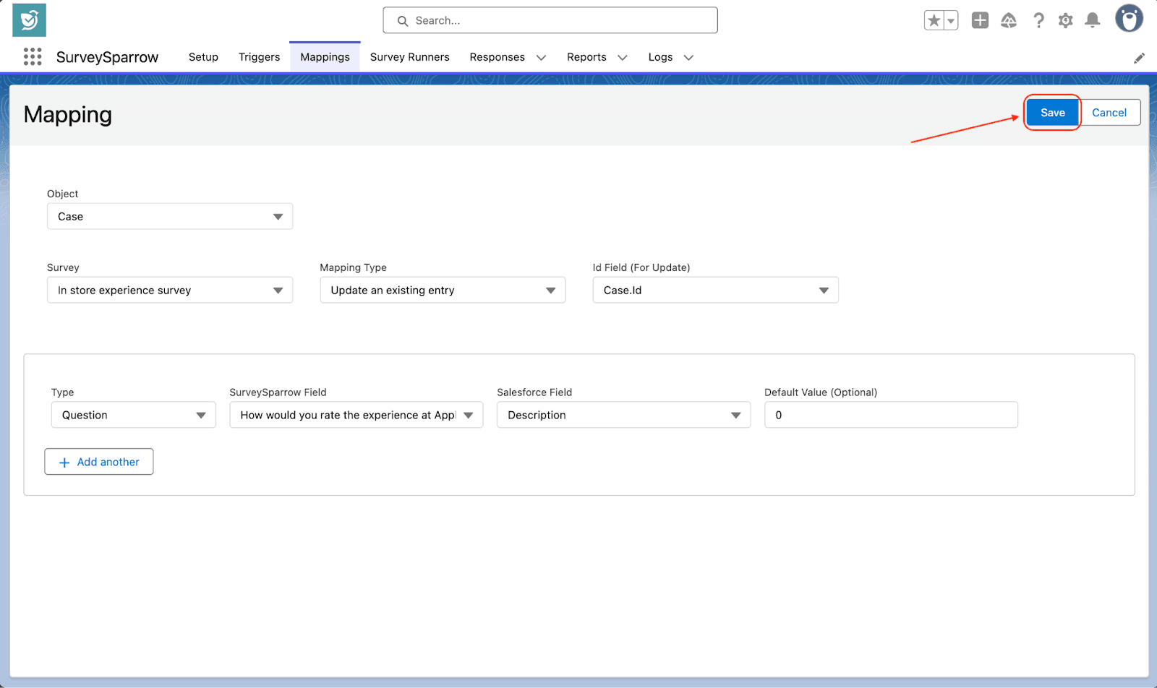Open the Notifications bell icon
The width and height of the screenshot is (1157, 688).
1093,21
